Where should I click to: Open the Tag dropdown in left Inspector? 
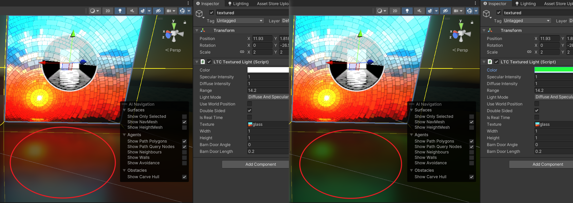point(240,21)
